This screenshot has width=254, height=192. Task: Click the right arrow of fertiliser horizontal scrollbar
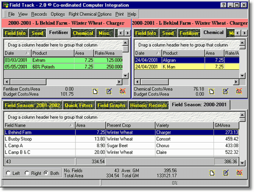[119, 82]
